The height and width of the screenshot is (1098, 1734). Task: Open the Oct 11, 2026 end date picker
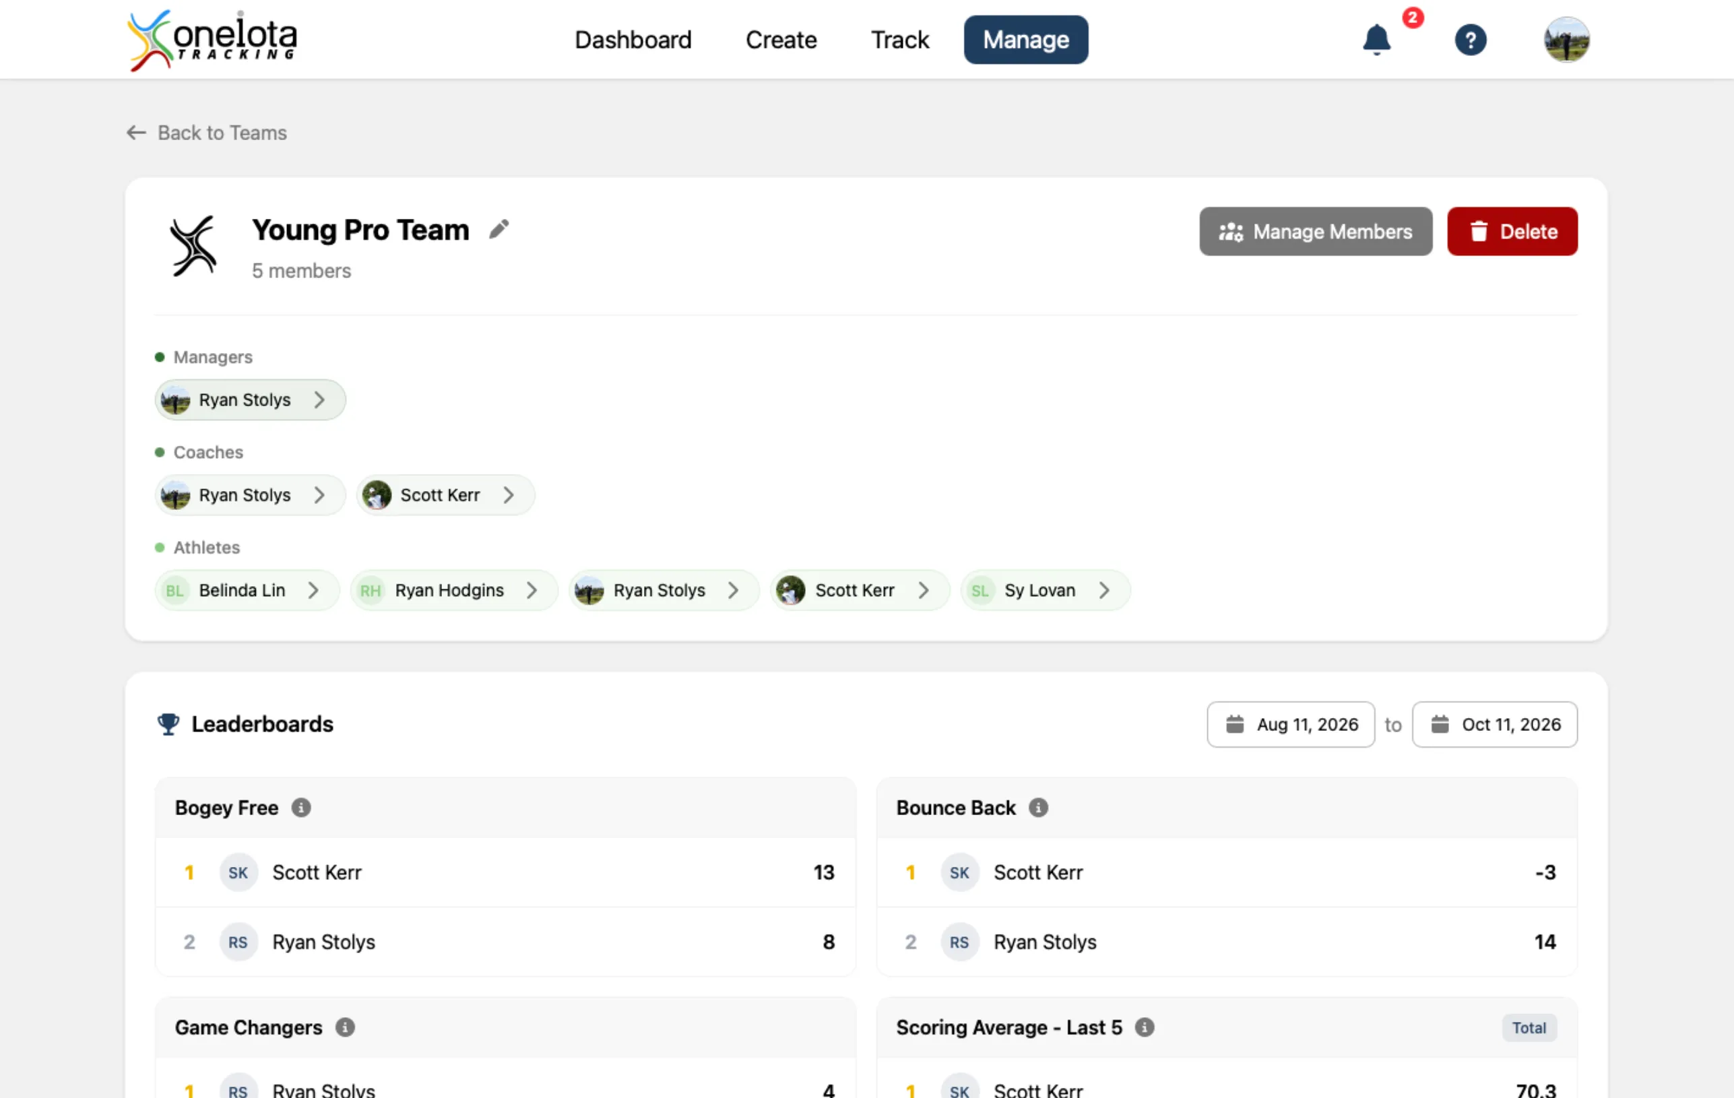(x=1494, y=724)
